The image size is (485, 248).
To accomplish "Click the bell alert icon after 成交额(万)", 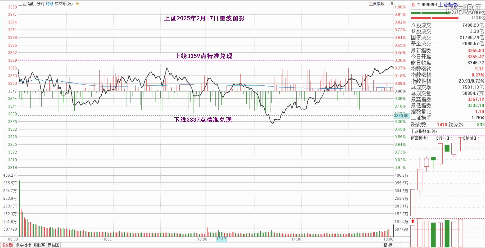I will click(77, 4).
